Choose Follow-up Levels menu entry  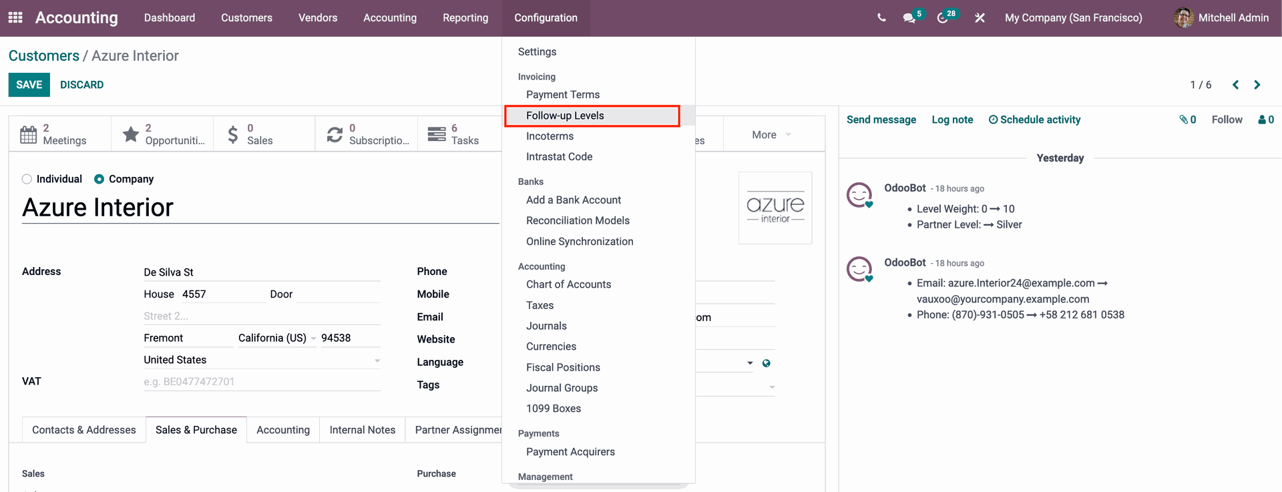pos(565,115)
